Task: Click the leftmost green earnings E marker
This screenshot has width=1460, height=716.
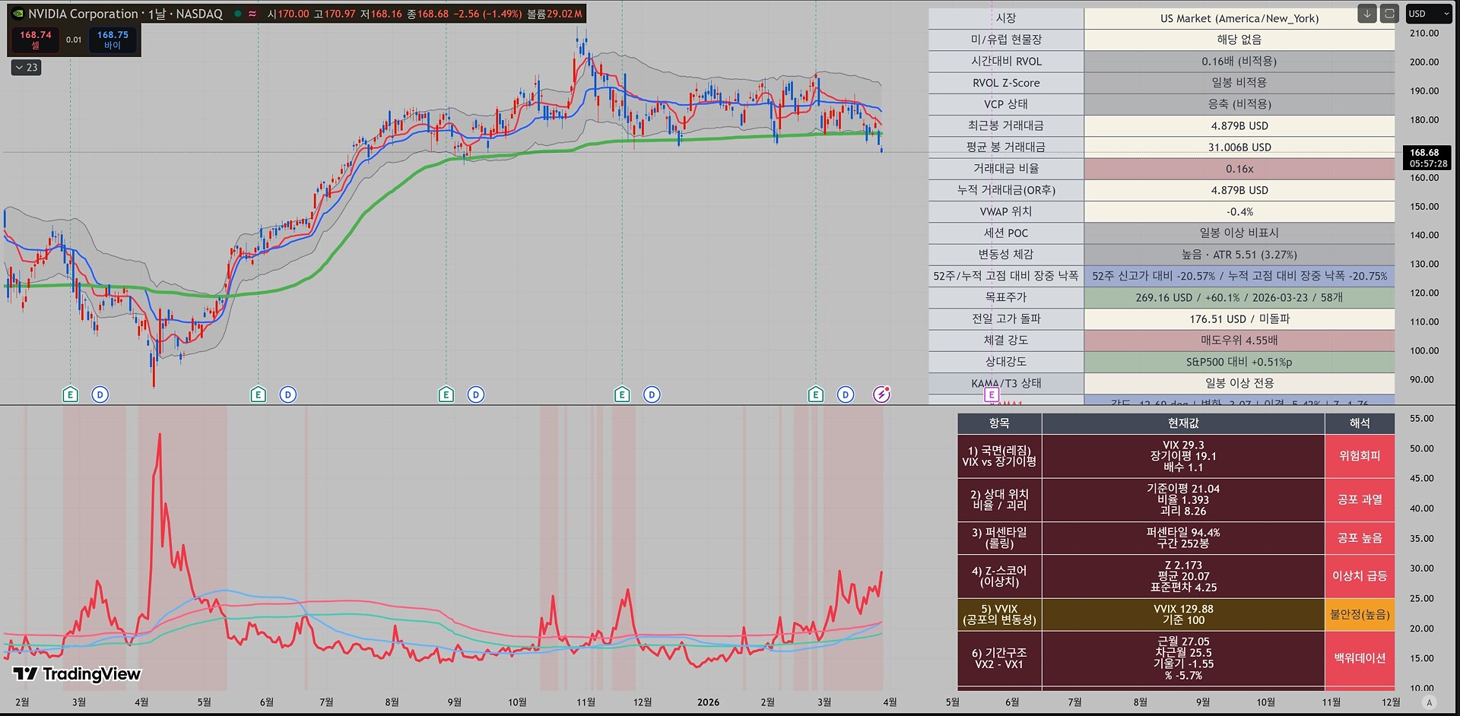Action: point(70,394)
